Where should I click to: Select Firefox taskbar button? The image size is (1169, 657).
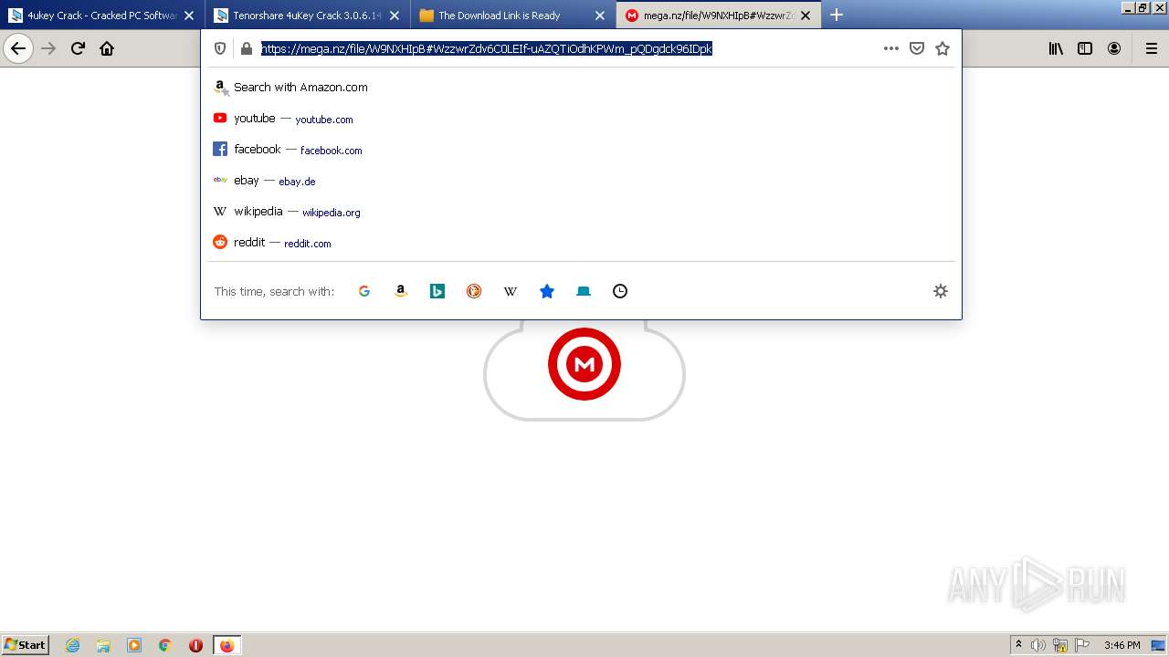[226, 645]
